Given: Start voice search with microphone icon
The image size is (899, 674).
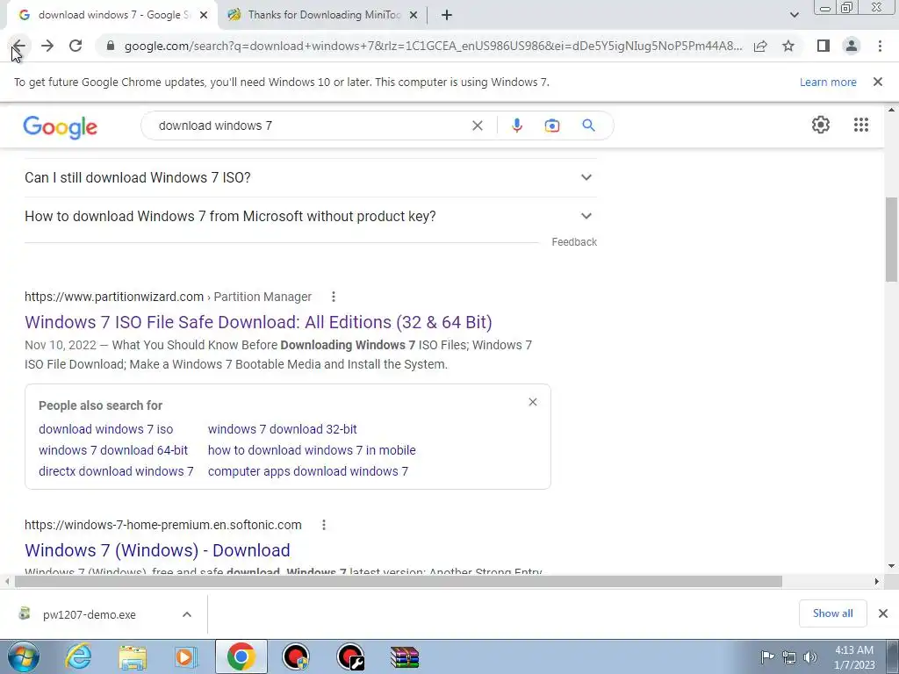Looking at the screenshot, I should tap(516, 125).
